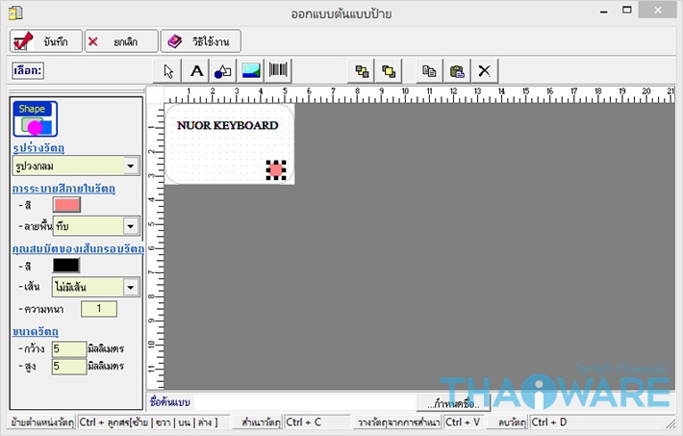Click the ขนาดวัตถุ heading
Viewport: 683px width, 436px height.
(36, 331)
